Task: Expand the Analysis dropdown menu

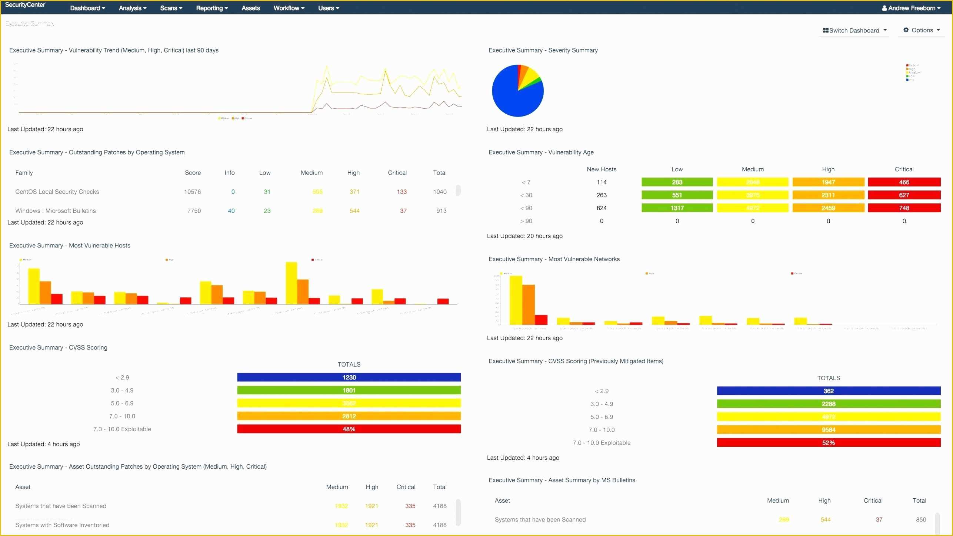Action: pyautogui.click(x=131, y=8)
